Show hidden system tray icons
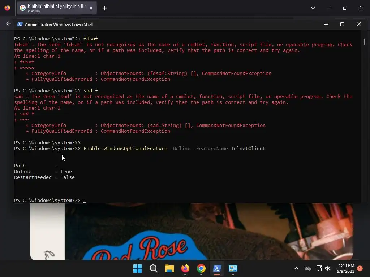This screenshot has height=277, width=370. click(x=296, y=268)
